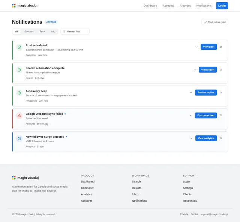Expand the Google Account sync failed chevron
The height and width of the screenshot is (222, 240).
click(191, 115)
